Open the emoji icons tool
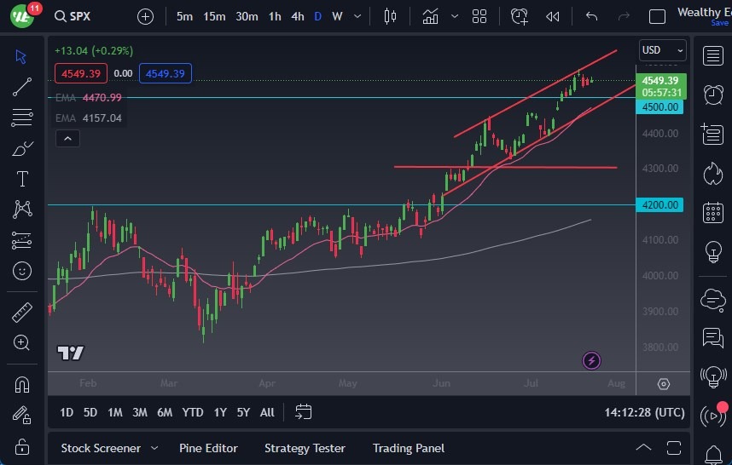This screenshot has height=465, width=732. [22, 271]
